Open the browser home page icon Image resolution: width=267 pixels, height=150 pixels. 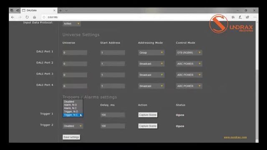coord(34,17)
